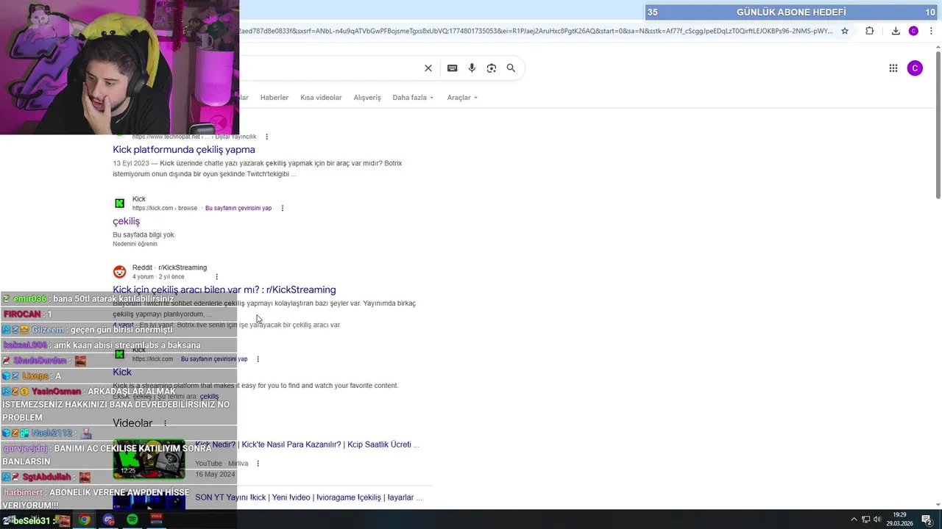Viewport: 942px width, 529px height.
Task: Open 'Kick platformunda çekiliş yapma' result
Action: point(184,150)
